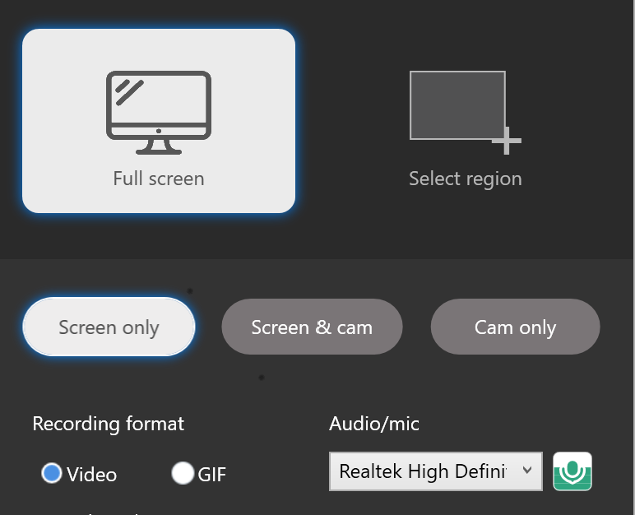Image resolution: width=635 pixels, height=515 pixels.
Task: Click the Recording format heading
Action: point(109,424)
